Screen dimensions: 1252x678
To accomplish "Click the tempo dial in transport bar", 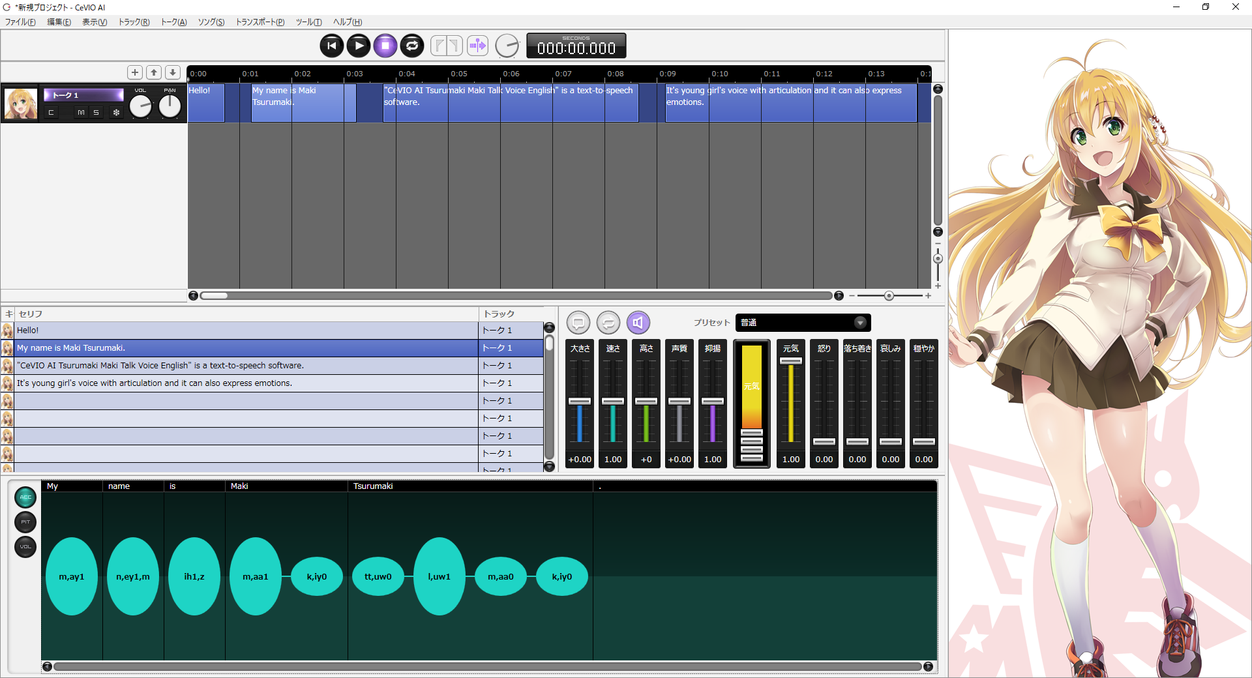I will (x=507, y=46).
